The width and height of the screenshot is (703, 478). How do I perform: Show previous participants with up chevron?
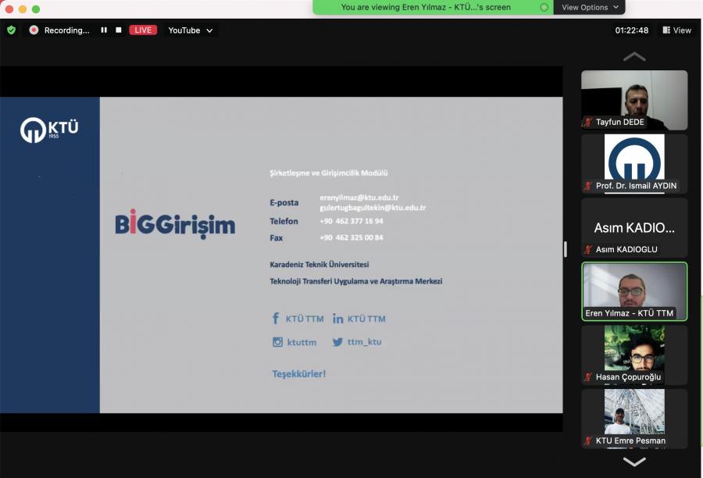coord(634,56)
